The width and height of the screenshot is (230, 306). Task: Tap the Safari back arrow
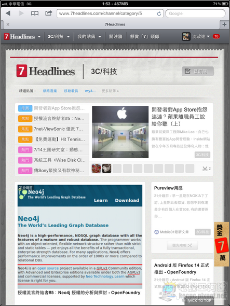click(8, 13)
